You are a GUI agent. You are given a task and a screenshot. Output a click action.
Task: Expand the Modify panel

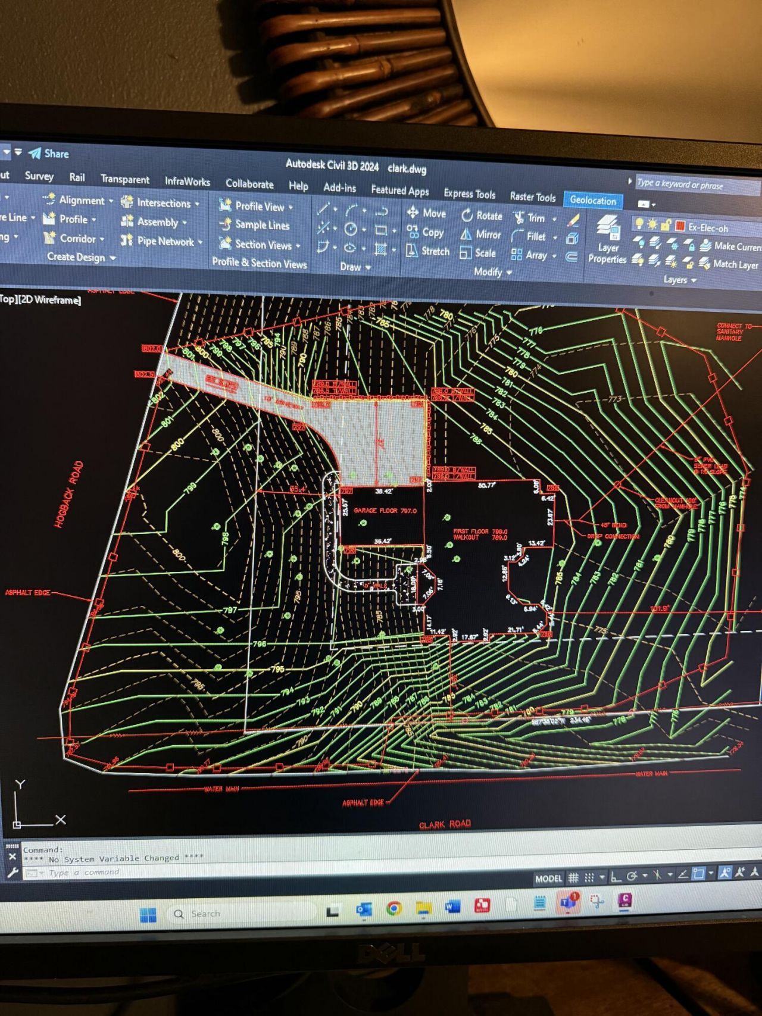[x=493, y=272]
